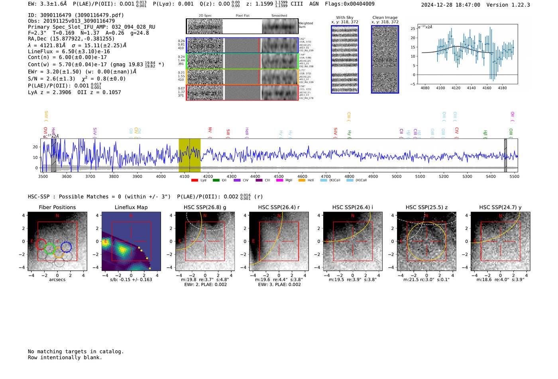This screenshot has width=558, height=379.
Task: Click the CIV legend swatch
Action: (x=237, y=180)
